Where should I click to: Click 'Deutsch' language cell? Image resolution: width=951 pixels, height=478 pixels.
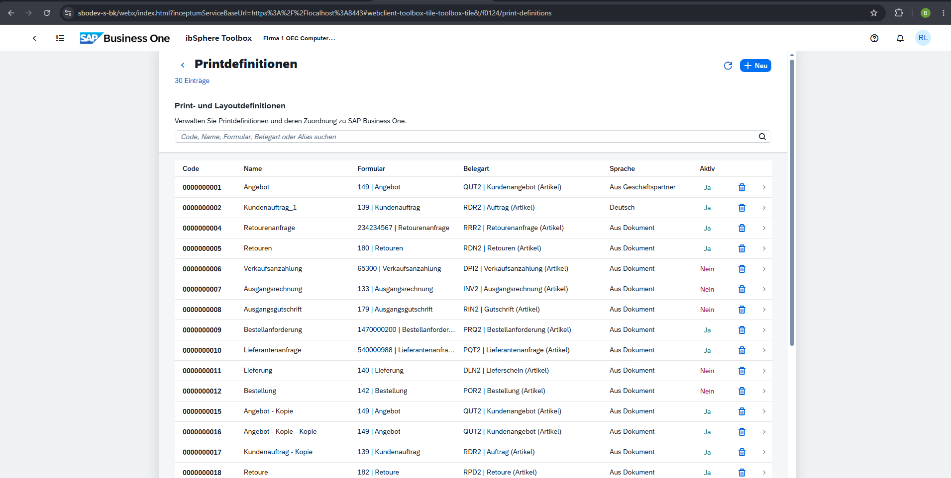[622, 207]
